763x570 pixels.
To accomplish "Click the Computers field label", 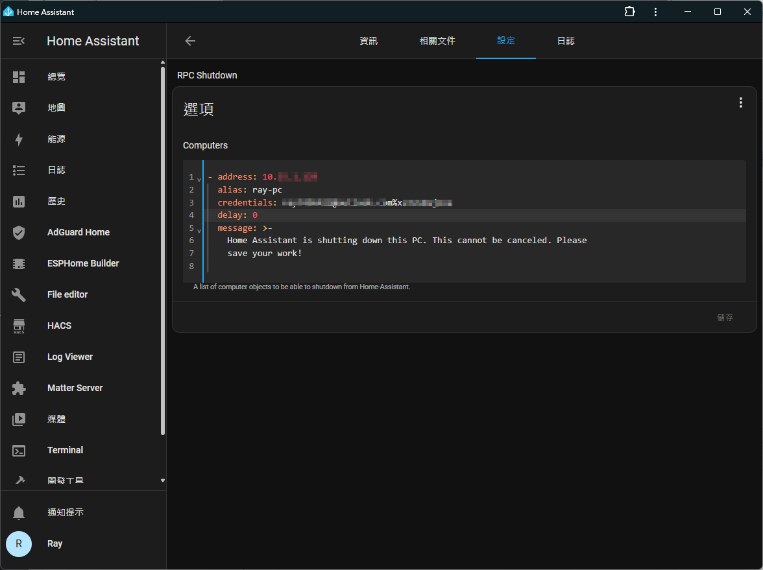I will click(x=205, y=145).
